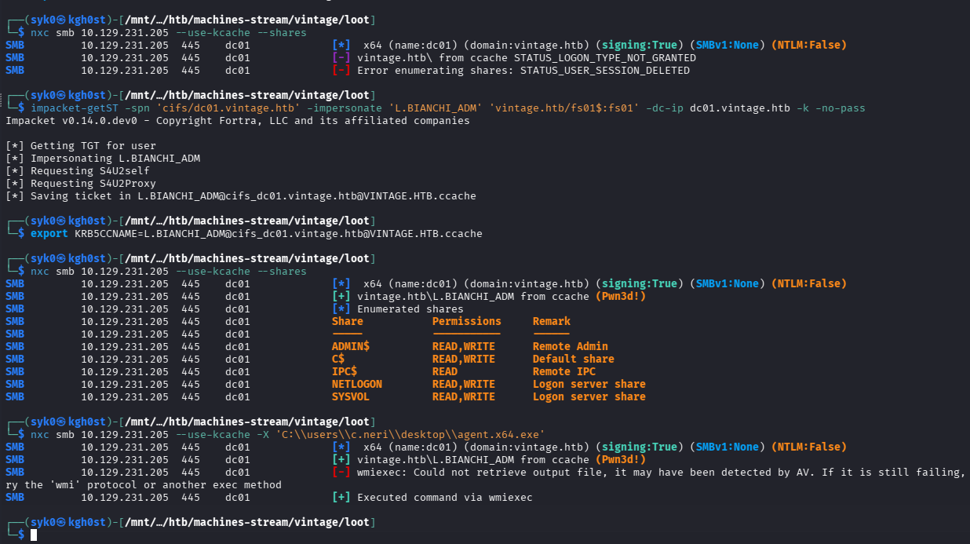Click the 'Enumerated shares' message
Image resolution: width=970 pixels, height=544 pixels.
[x=410, y=309]
